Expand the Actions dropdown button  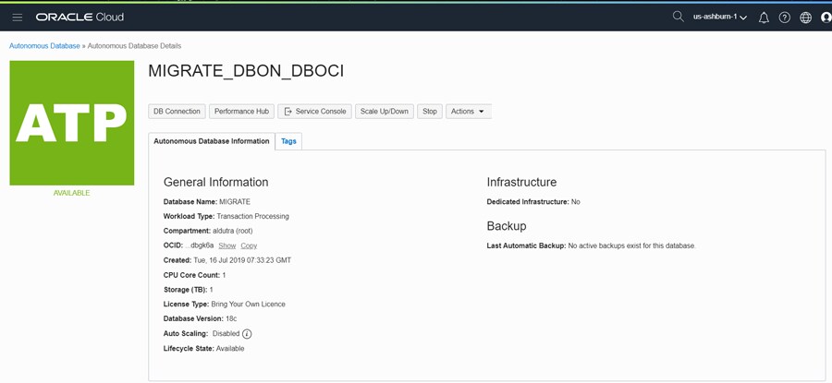(x=468, y=112)
